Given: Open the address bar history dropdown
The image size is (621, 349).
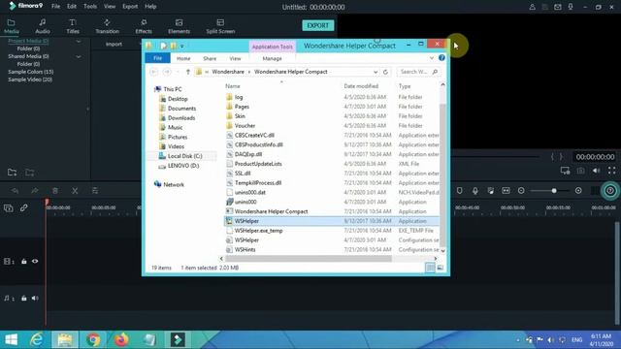Looking at the screenshot, I should coord(376,72).
